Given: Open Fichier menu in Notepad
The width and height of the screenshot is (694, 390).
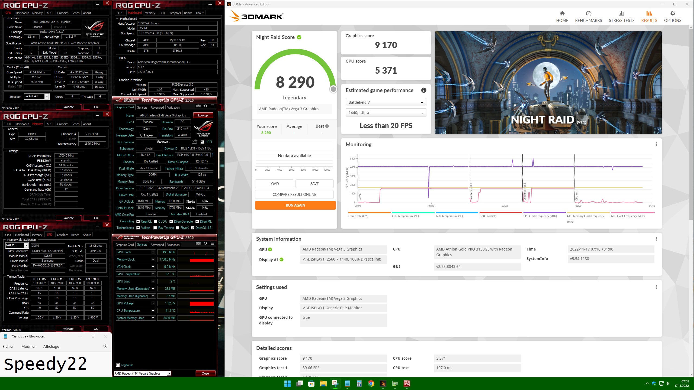Looking at the screenshot, I should click(8, 346).
